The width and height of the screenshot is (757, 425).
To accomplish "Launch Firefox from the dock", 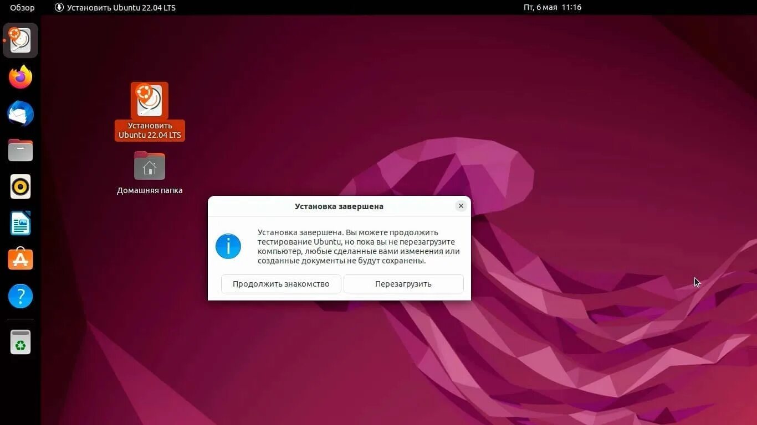I will [x=21, y=77].
